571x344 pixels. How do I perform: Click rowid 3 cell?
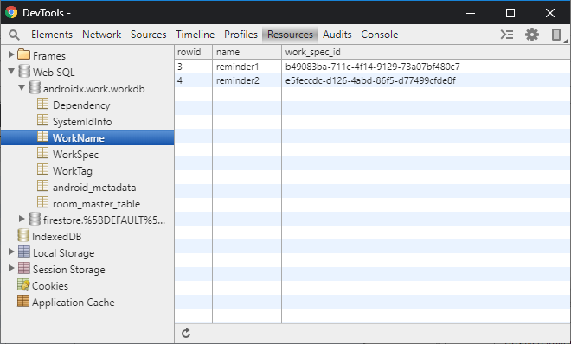pos(194,67)
